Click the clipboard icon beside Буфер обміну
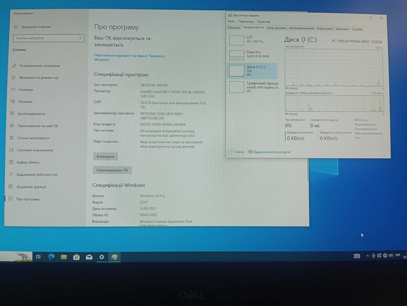Viewport: 407px width, 306px height. coord(11,162)
